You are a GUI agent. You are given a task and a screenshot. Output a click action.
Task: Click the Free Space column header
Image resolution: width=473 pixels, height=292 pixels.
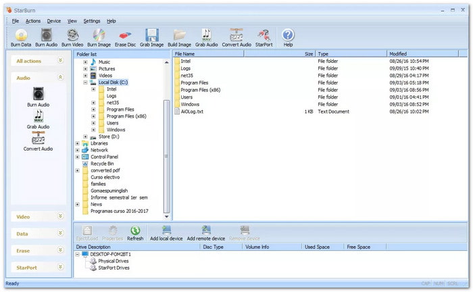pyautogui.click(x=365, y=247)
